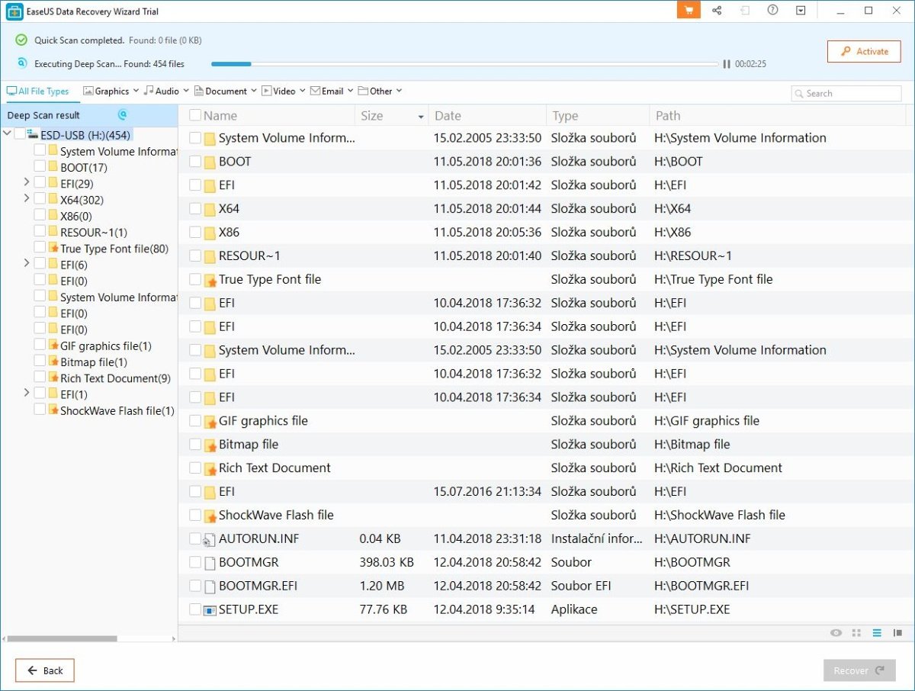
Task: Pause the deep scan
Action: click(727, 64)
